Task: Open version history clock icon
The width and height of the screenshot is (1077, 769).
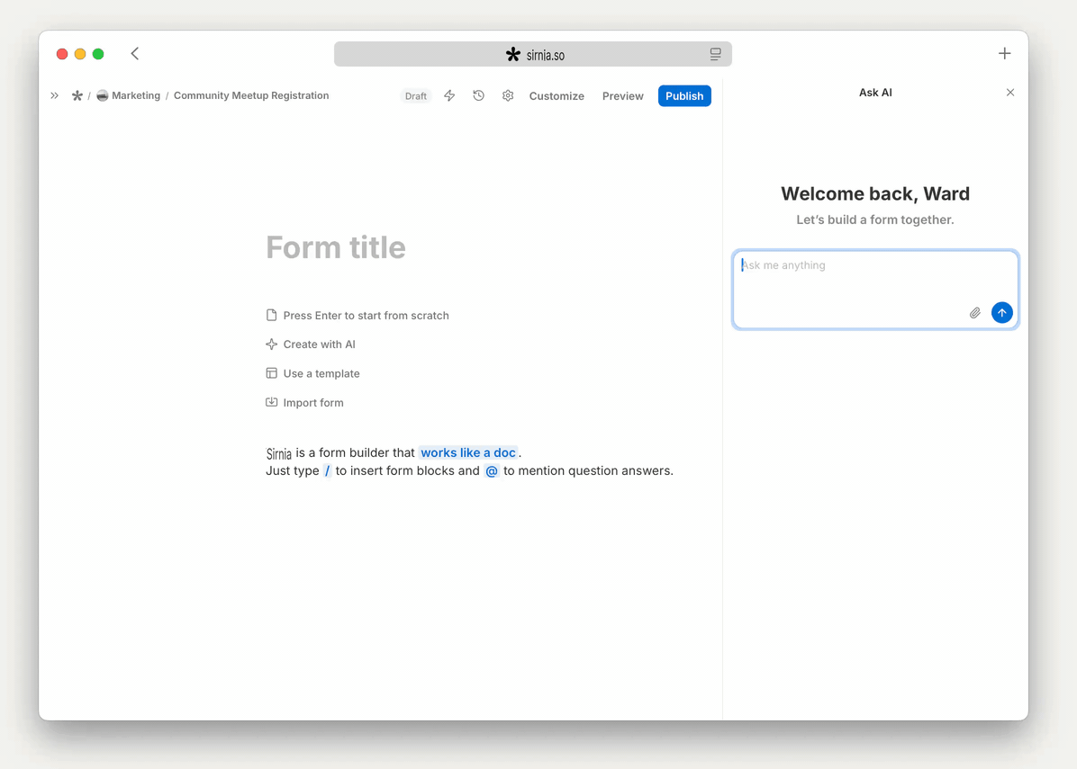Action: tap(479, 96)
